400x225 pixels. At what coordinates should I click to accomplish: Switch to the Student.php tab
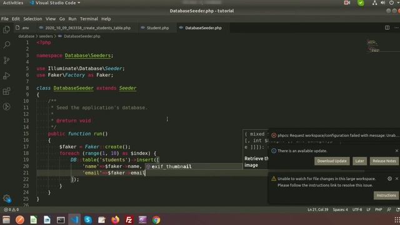pyautogui.click(x=157, y=27)
